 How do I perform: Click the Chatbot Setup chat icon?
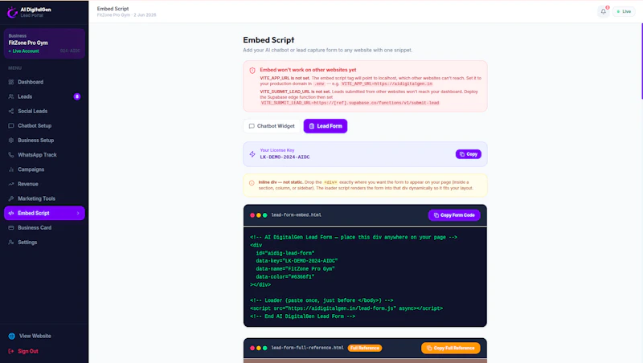point(11,126)
